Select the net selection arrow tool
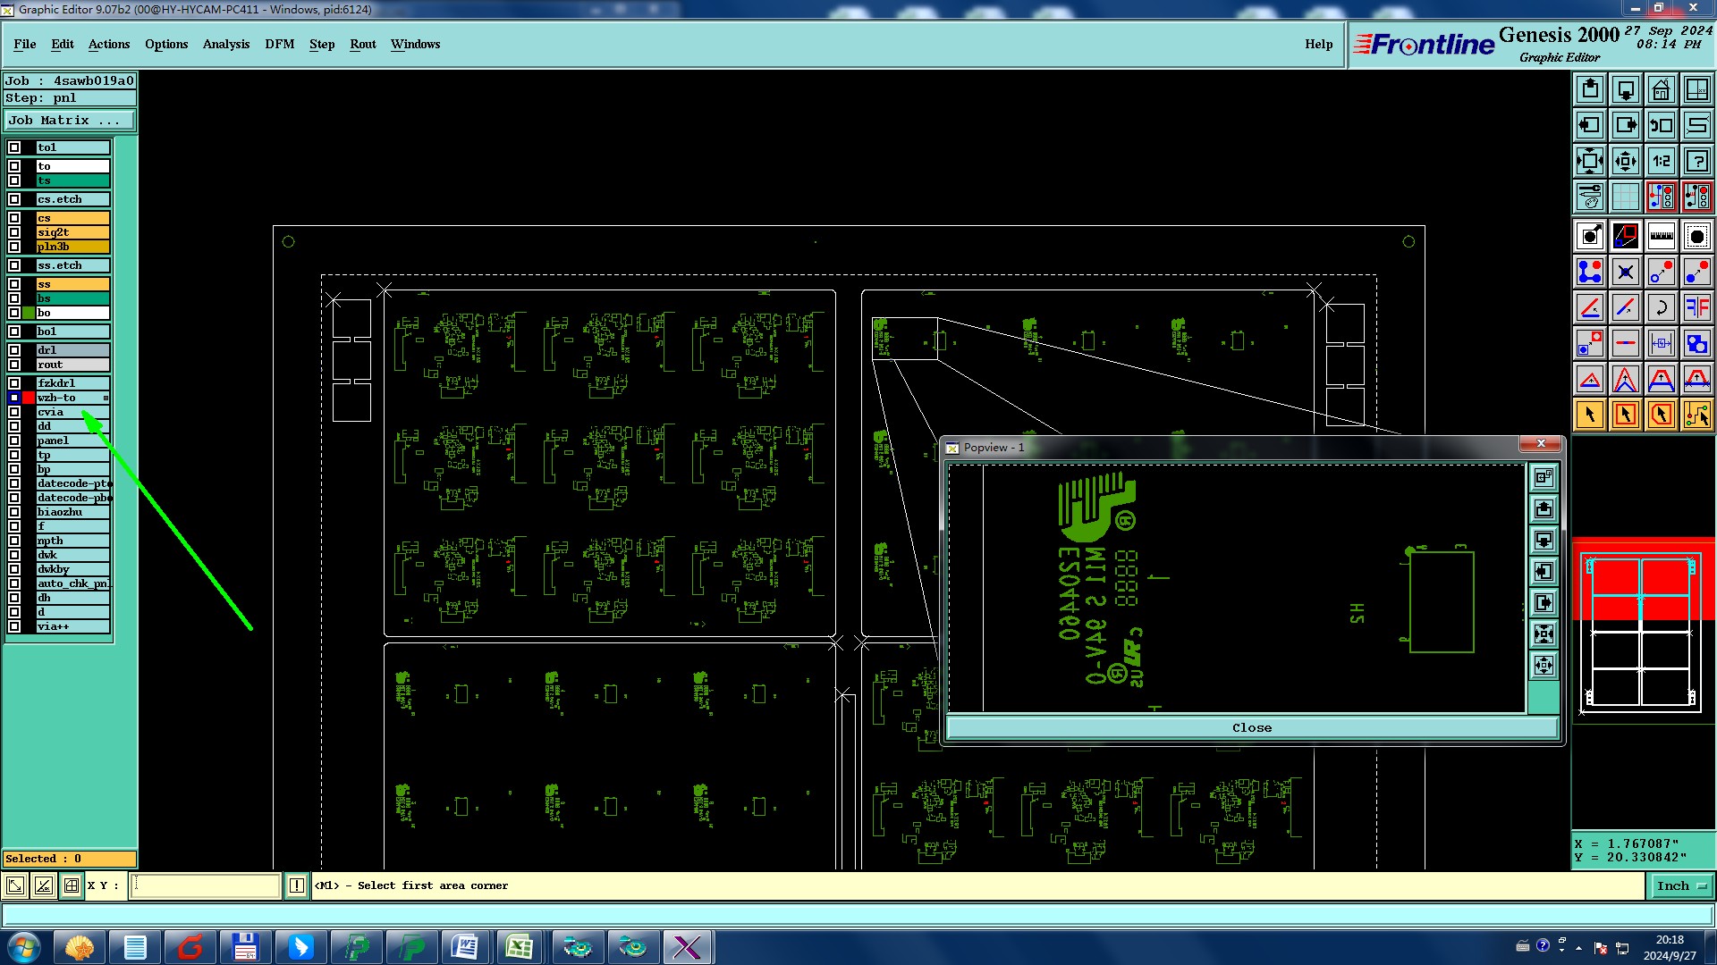Image resolution: width=1717 pixels, height=965 pixels. 1696,415
